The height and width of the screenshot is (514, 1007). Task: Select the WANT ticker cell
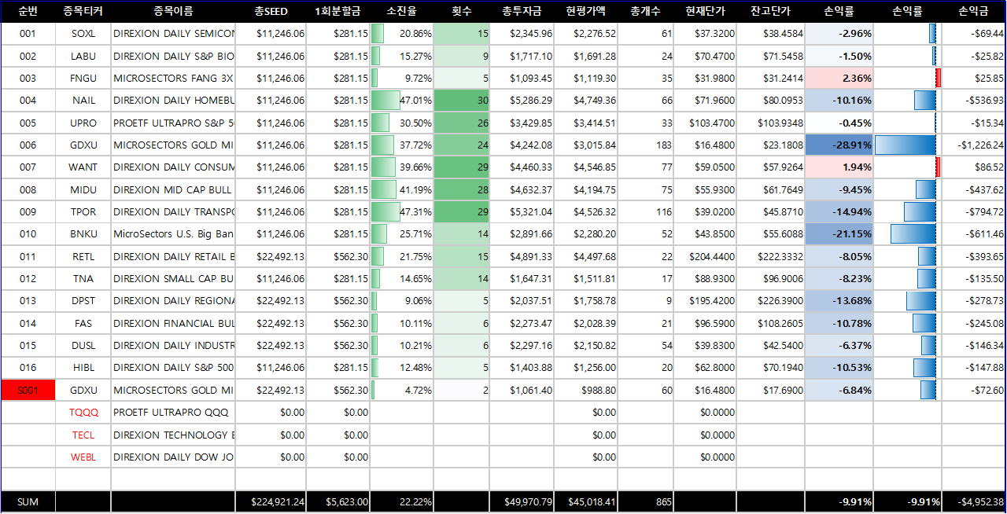point(83,167)
